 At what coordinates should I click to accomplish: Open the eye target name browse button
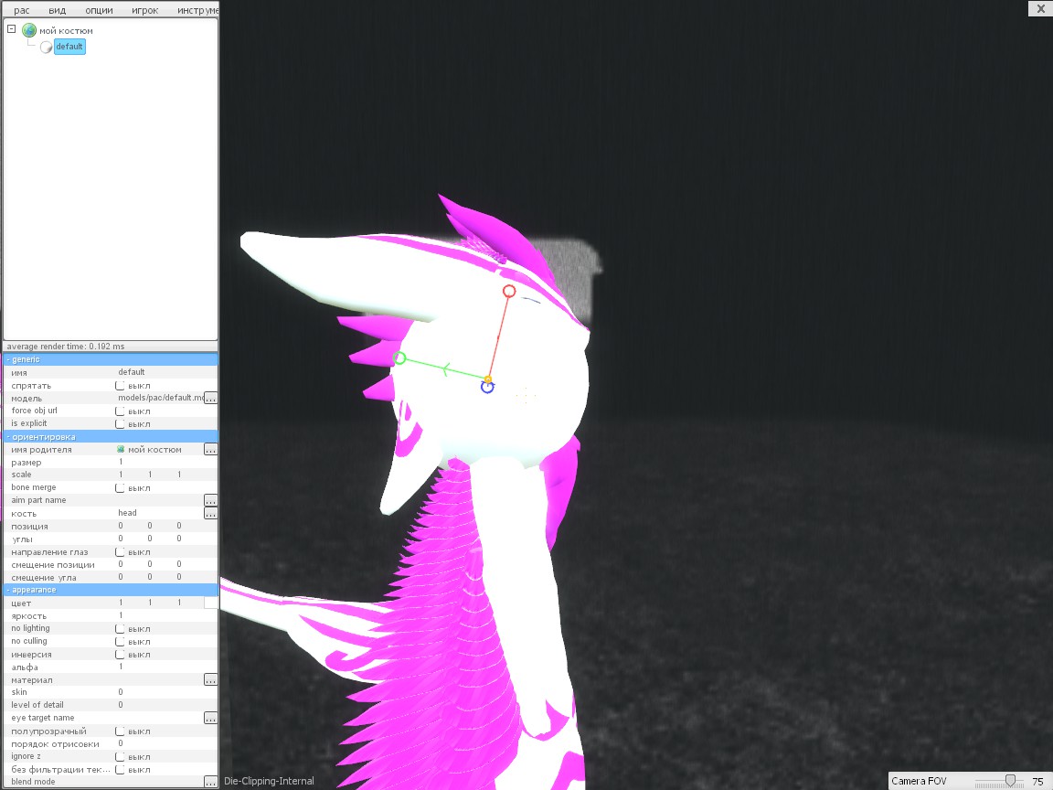tap(211, 718)
